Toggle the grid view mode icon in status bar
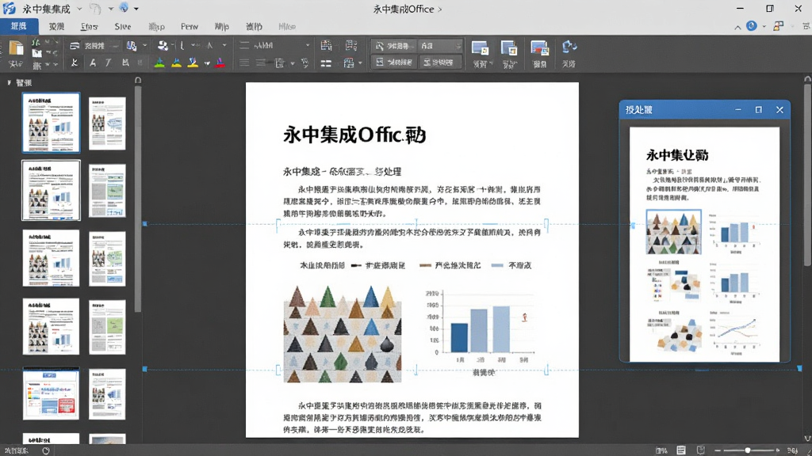812x456 pixels. pos(681,450)
